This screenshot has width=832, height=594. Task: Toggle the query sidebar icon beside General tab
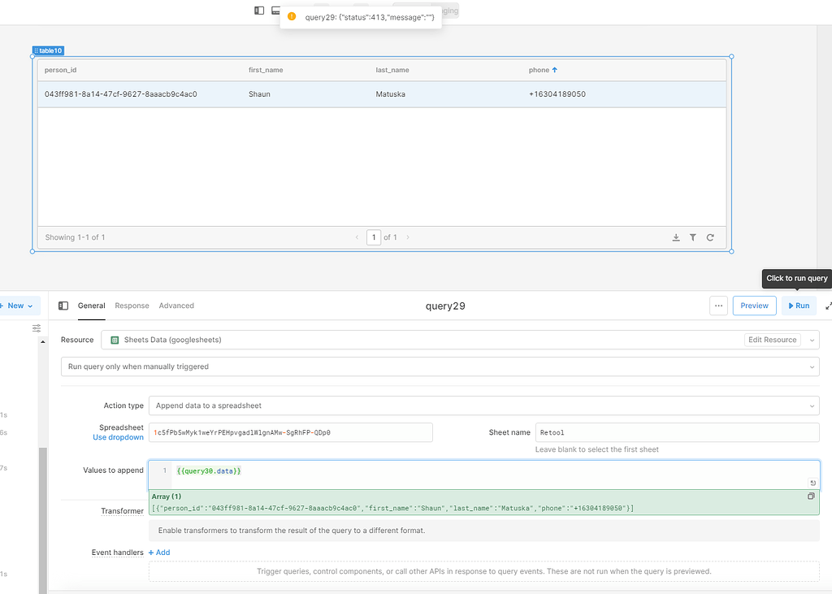(x=63, y=306)
